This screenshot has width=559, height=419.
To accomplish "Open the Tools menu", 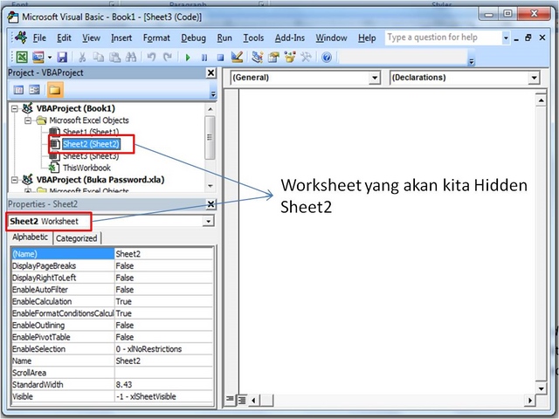I will click(253, 38).
